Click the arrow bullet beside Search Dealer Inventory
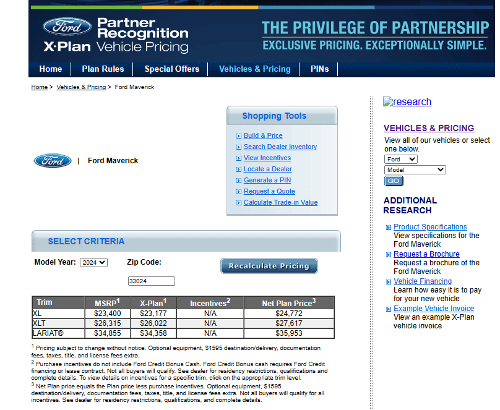This screenshot has width=500, height=410. pos(239,147)
